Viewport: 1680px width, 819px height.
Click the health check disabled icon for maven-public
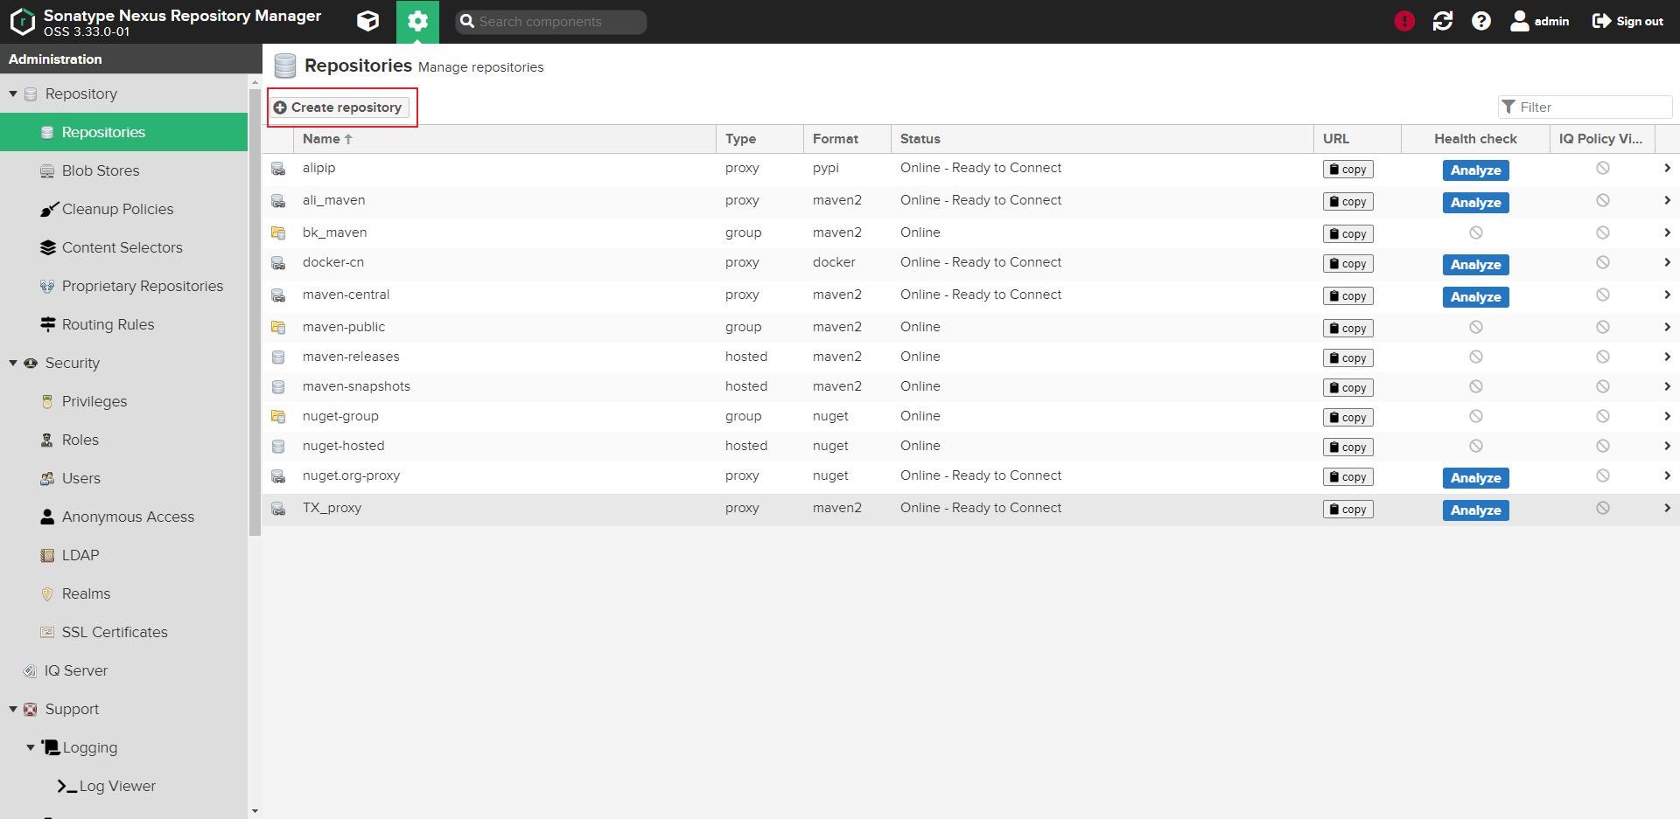click(1476, 327)
